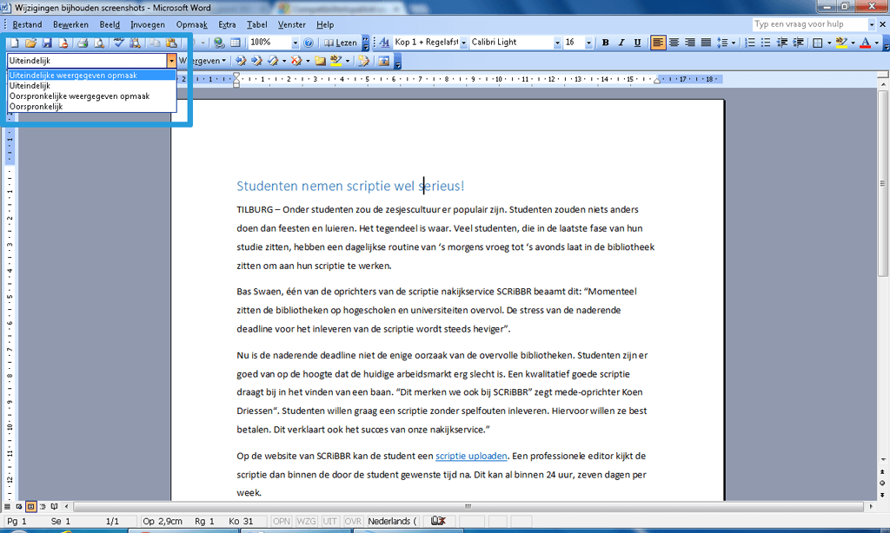This screenshot has width=890, height=533.
Task: Open Word help with the question mark icon
Action: 309,43
